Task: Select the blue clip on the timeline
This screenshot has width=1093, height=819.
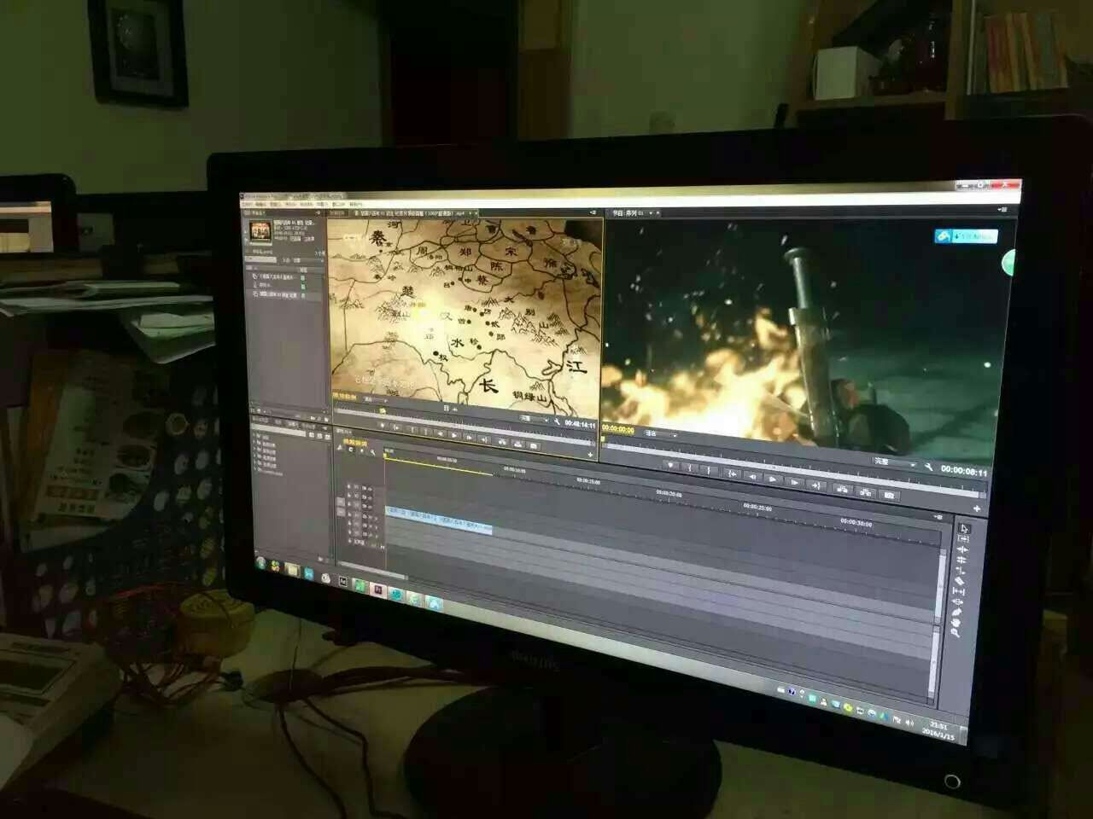Action: point(438,522)
